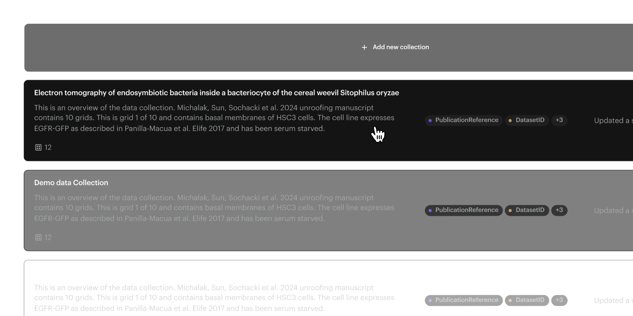Screen dimensions: 633x316
Task: Click the count 12 in Electron tomography card
Action: point(48,148)
